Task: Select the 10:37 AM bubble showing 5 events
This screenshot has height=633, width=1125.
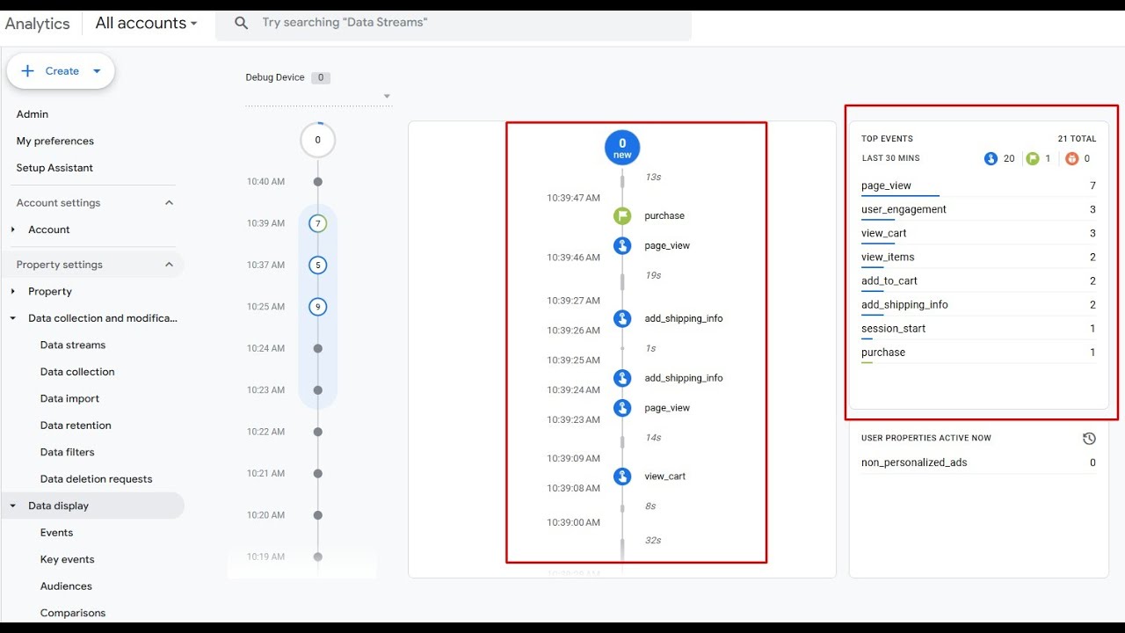Action: [x=317, y=265]
